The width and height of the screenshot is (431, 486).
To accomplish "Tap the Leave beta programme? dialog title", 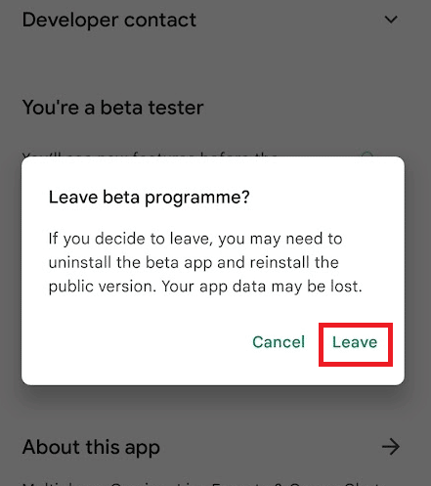I will pyautogui.click(x=150, y=198).
